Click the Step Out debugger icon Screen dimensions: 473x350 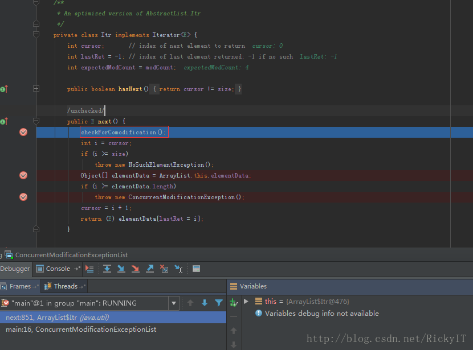149,269
